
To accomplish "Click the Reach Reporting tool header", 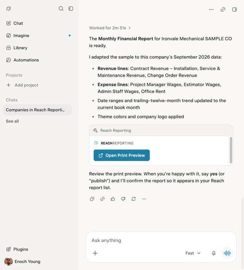I will pyautogui.click(x=161, y=131).
